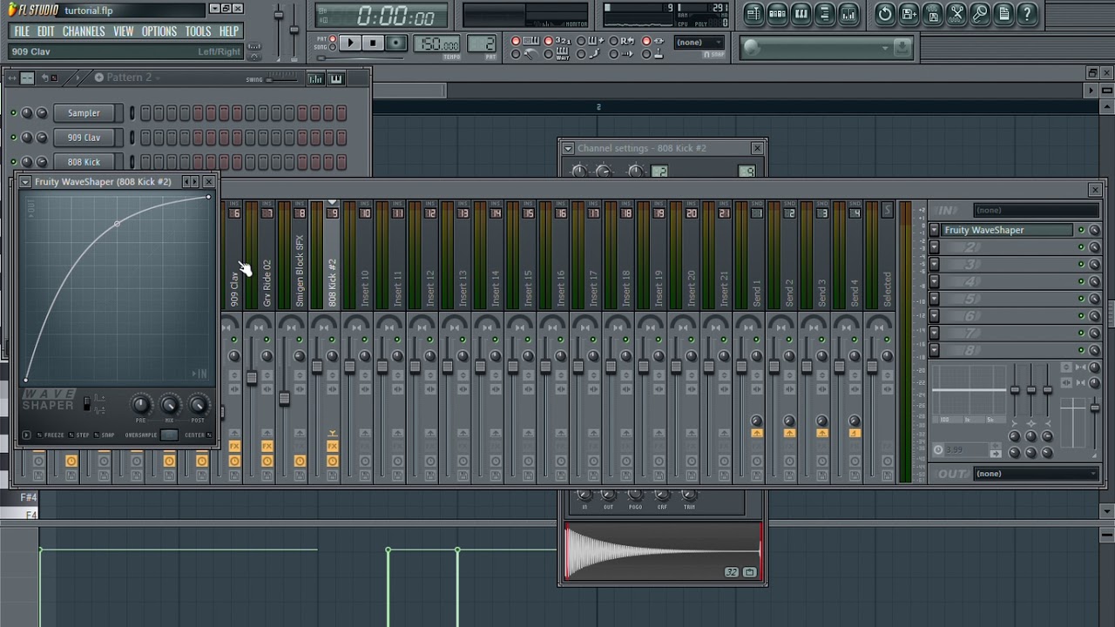Open the FILE menu
Image resolution: width=1115 pixels, height=627 pixels.
coord(21,31)
